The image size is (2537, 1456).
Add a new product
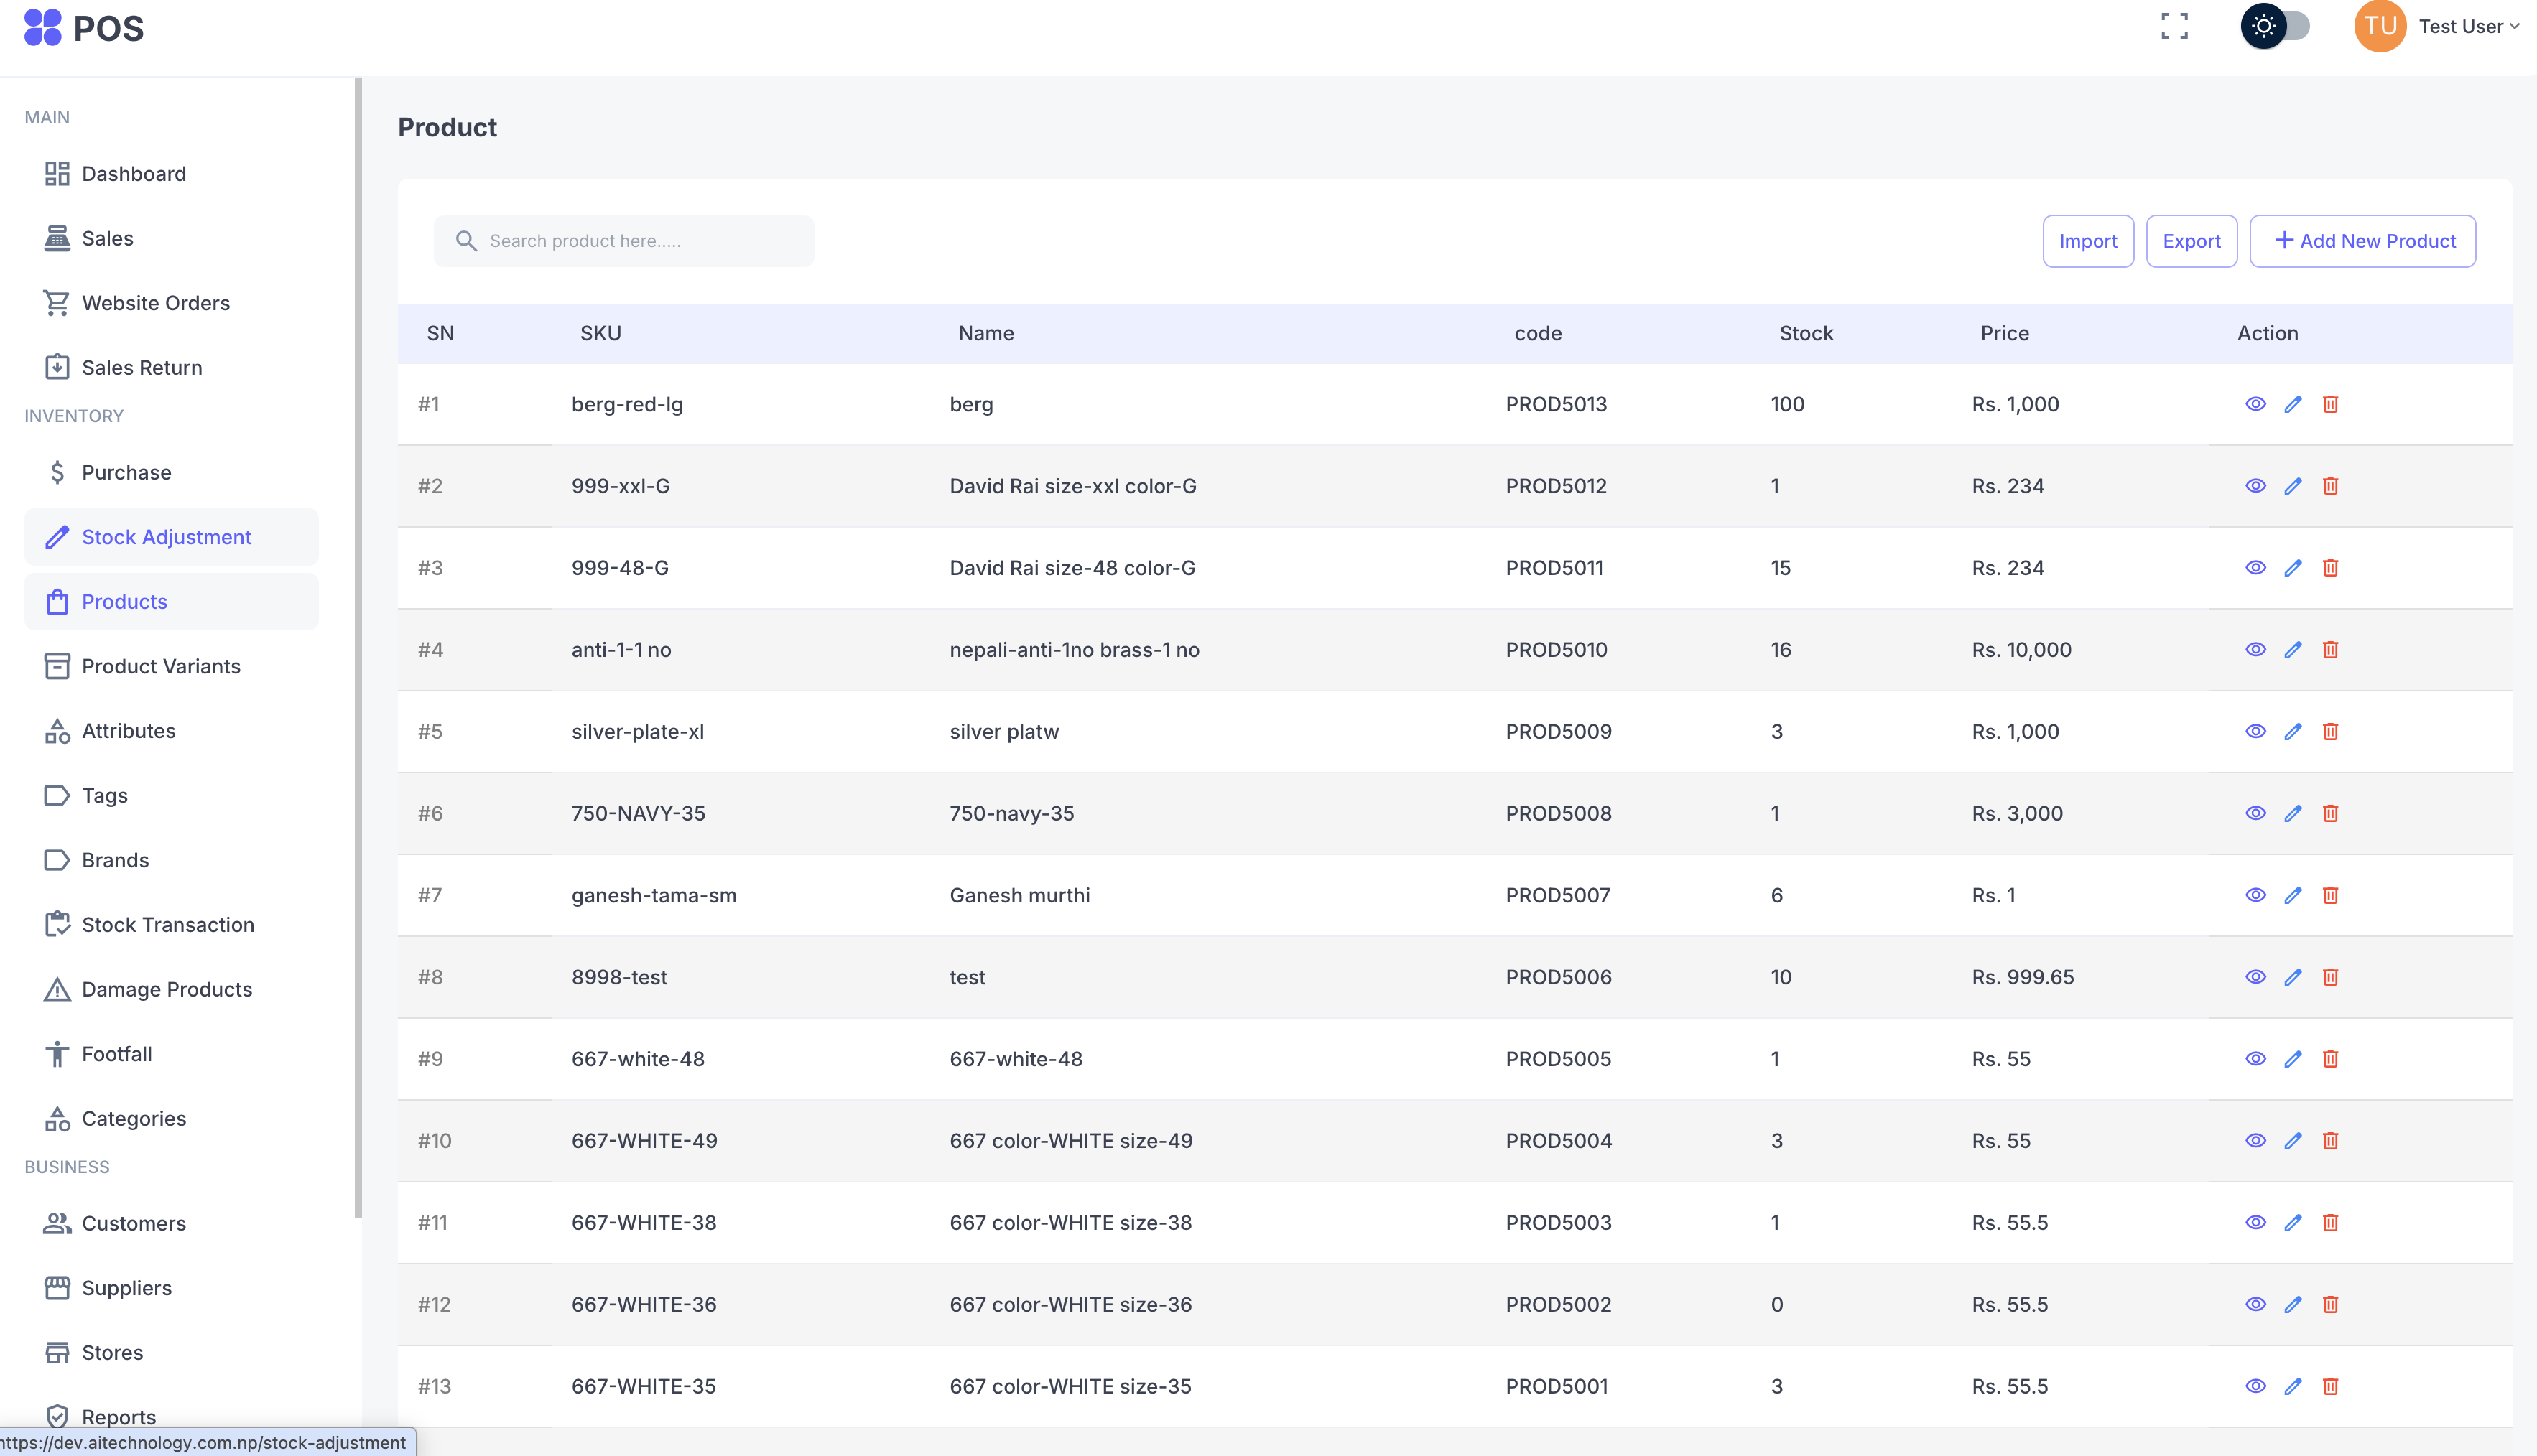pos(2363,241)
